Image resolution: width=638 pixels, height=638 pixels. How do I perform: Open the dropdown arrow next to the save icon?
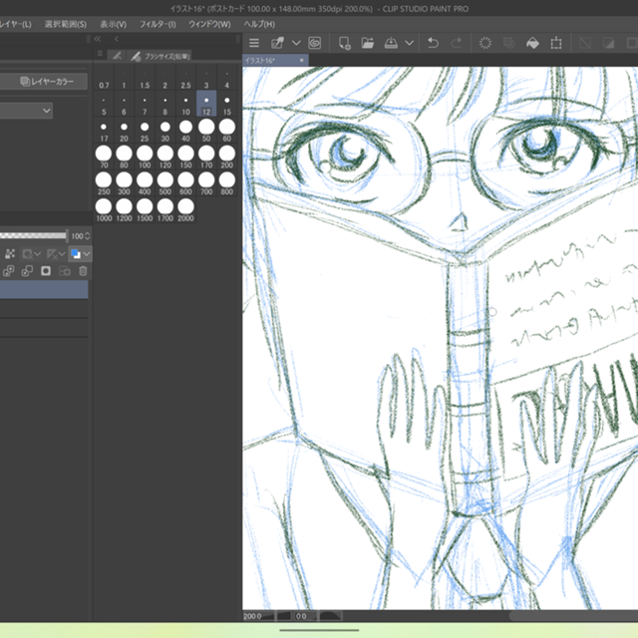408,43
